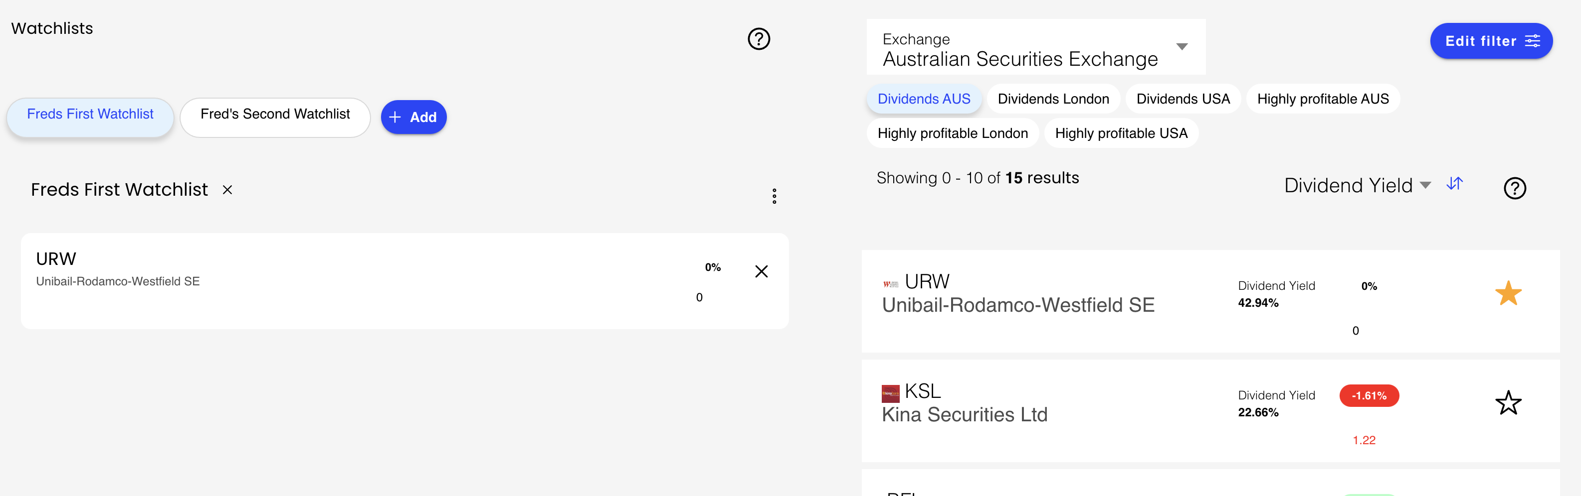Click the X next to Freds First Watchlist title

[227, 190]
